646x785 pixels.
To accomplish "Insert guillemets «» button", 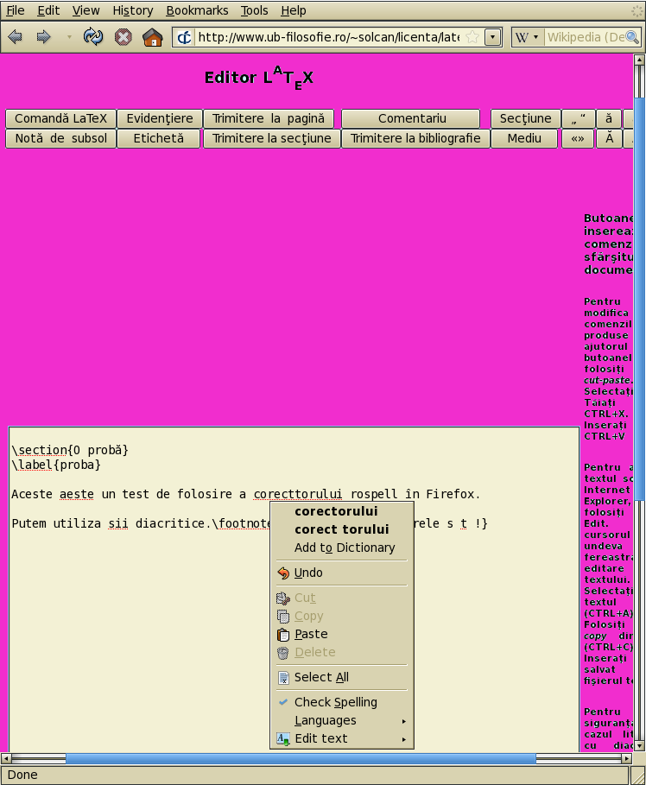I will [x=578, y=139].
